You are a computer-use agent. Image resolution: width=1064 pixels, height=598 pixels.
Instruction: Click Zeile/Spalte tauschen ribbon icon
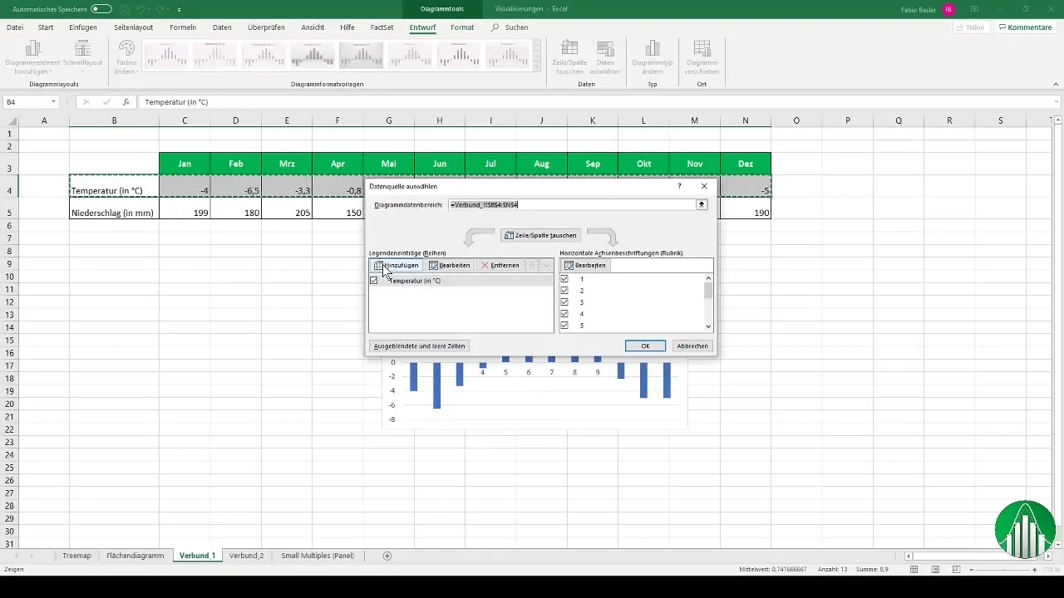tap(569, 57)
